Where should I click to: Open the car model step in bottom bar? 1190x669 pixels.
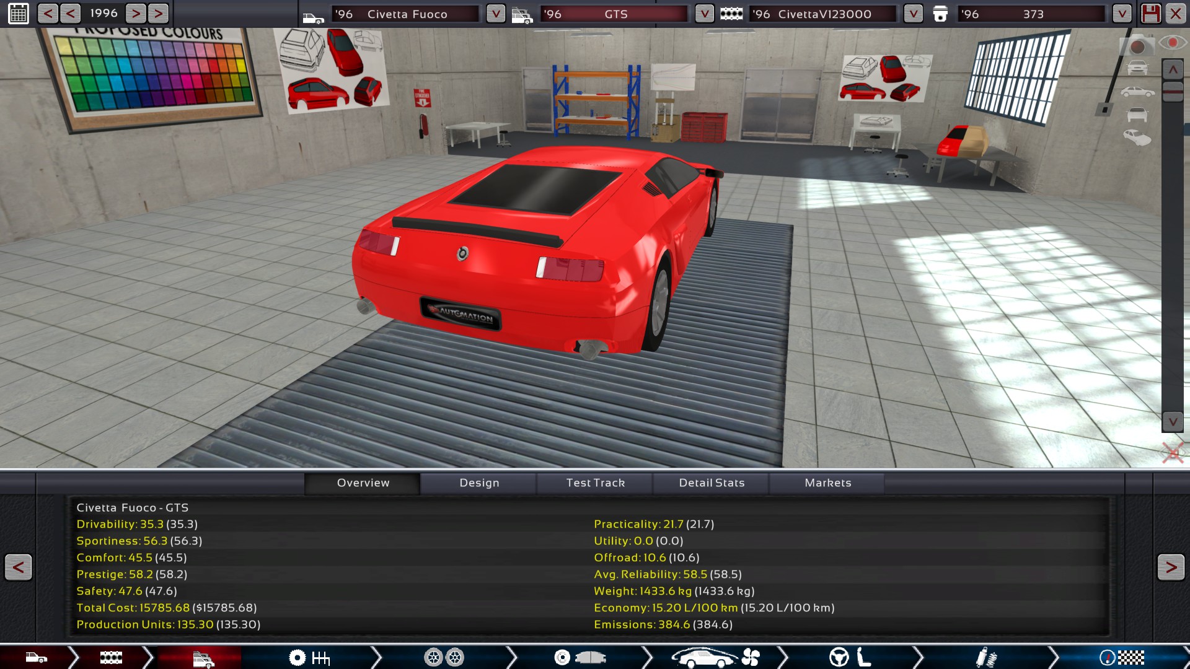pyautogui.click(x=36, y=658)
